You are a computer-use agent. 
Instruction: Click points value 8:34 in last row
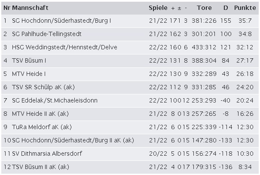(x=245, y=167)
